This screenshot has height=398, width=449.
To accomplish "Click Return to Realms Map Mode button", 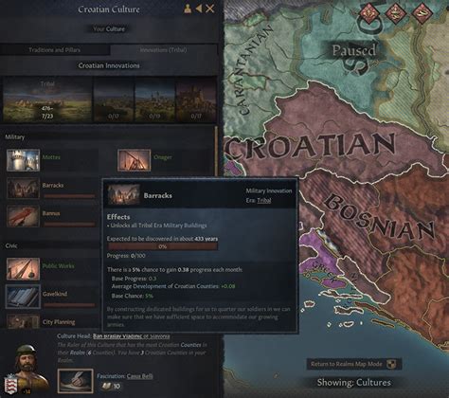I will 354,364.
